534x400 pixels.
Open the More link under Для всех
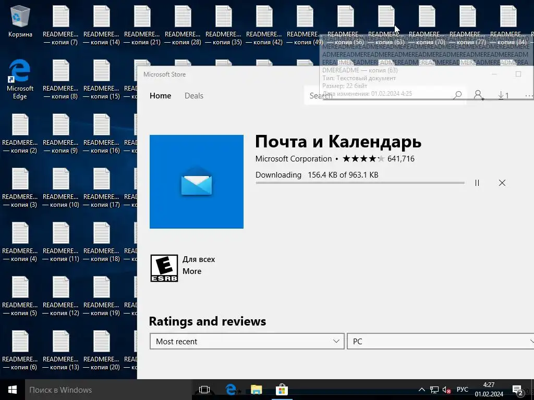(x=192, y=271)
